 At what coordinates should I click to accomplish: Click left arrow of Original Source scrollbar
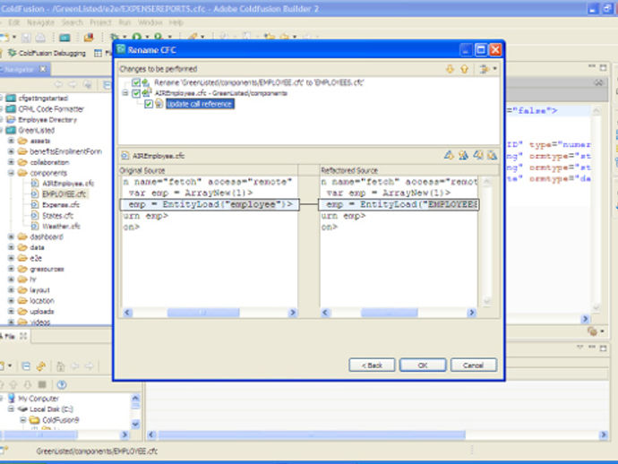click(x=127, y=313)
